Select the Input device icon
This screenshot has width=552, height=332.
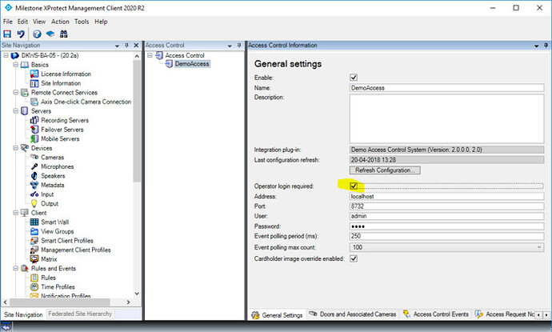tap(34, 194)
